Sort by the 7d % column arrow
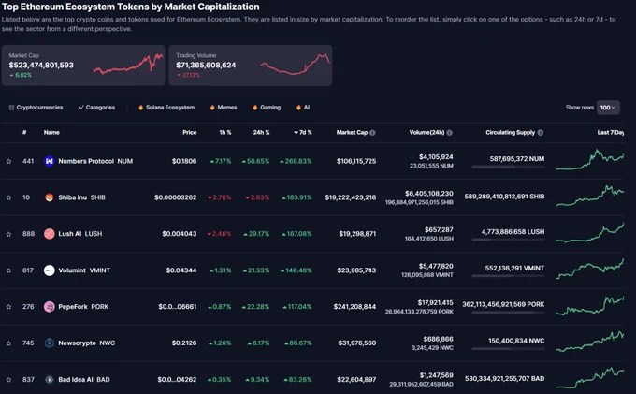This screenshot has width=636, height=394. tap(296, 133)
